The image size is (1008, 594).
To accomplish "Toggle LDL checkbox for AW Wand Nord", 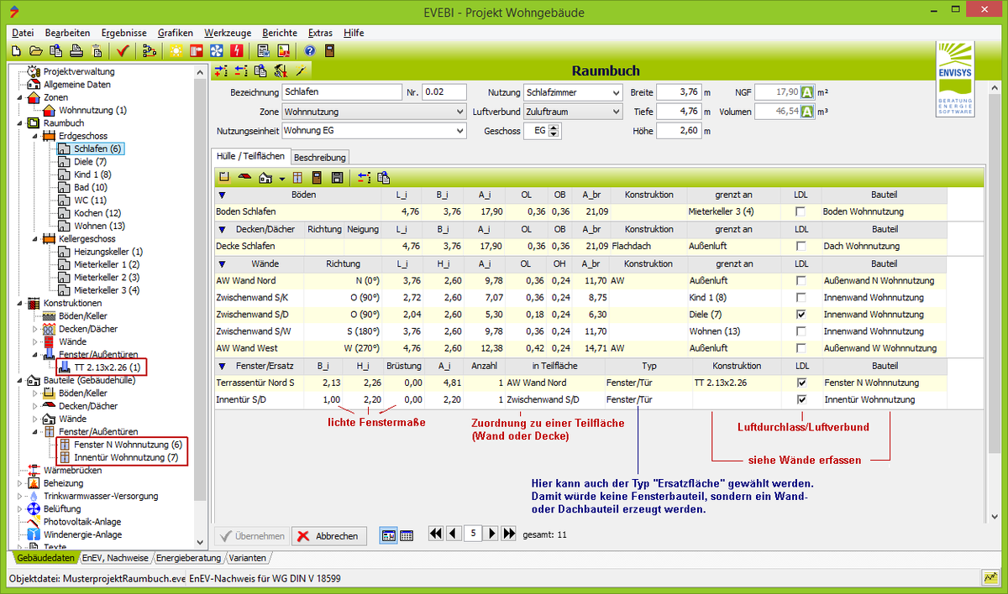I will 802,280.
